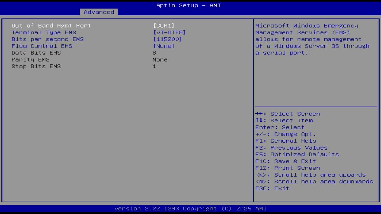The width and height of the screenshot is (381, 214).
Task: Click the Aptio Setup title bar
Action: tap(188, 5)
